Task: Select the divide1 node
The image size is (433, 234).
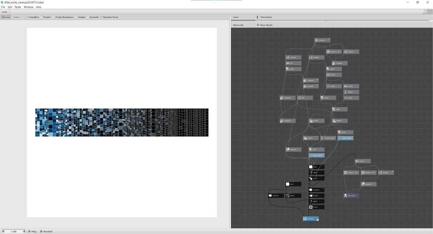Action: (x=310, y=138)
